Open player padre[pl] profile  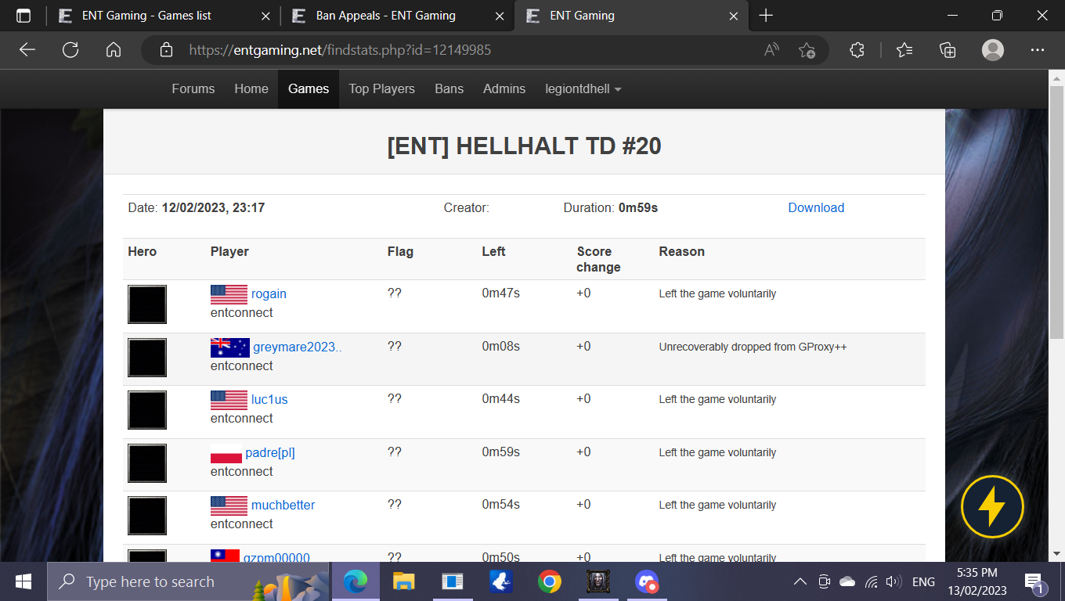click(x=270, y=452)
